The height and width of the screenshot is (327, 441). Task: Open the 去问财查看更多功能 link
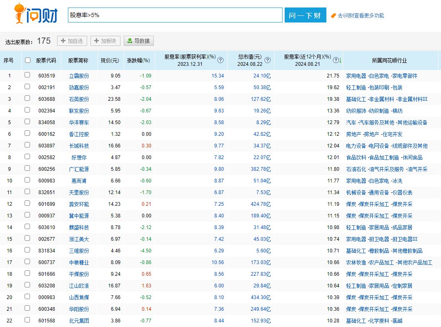pos(361,16)
